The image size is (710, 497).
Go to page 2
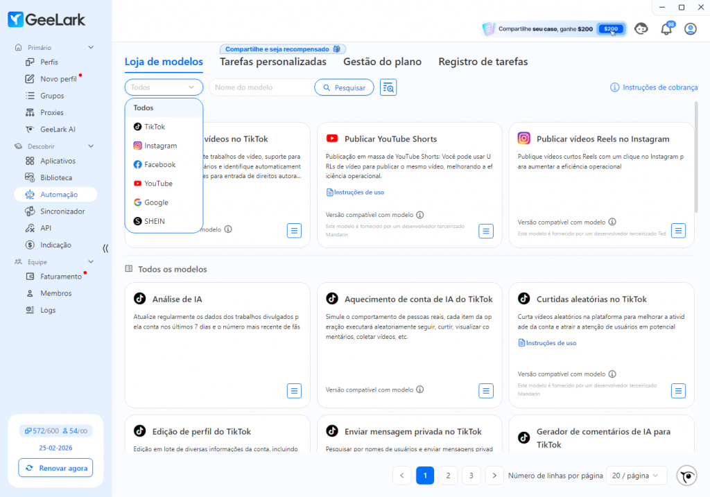tap(448, 476)
